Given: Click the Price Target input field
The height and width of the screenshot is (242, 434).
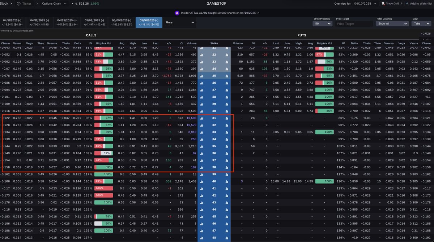Looking at the screenshot, I should [353, 23].
